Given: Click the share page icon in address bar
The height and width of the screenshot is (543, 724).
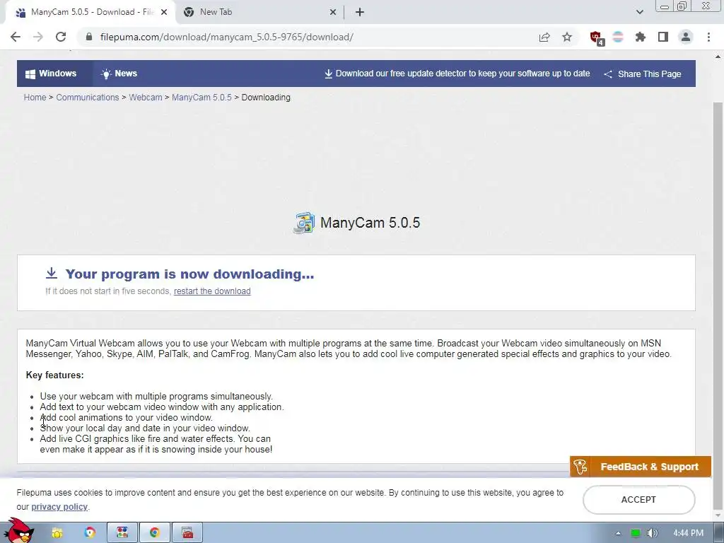Looking at the screenshot, I should 544,37.
